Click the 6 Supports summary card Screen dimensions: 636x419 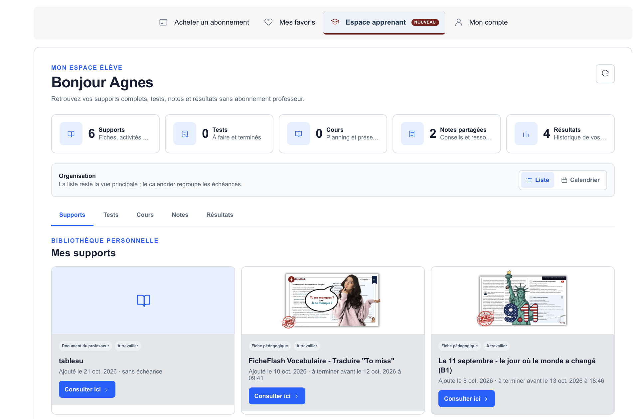[105, 134]
